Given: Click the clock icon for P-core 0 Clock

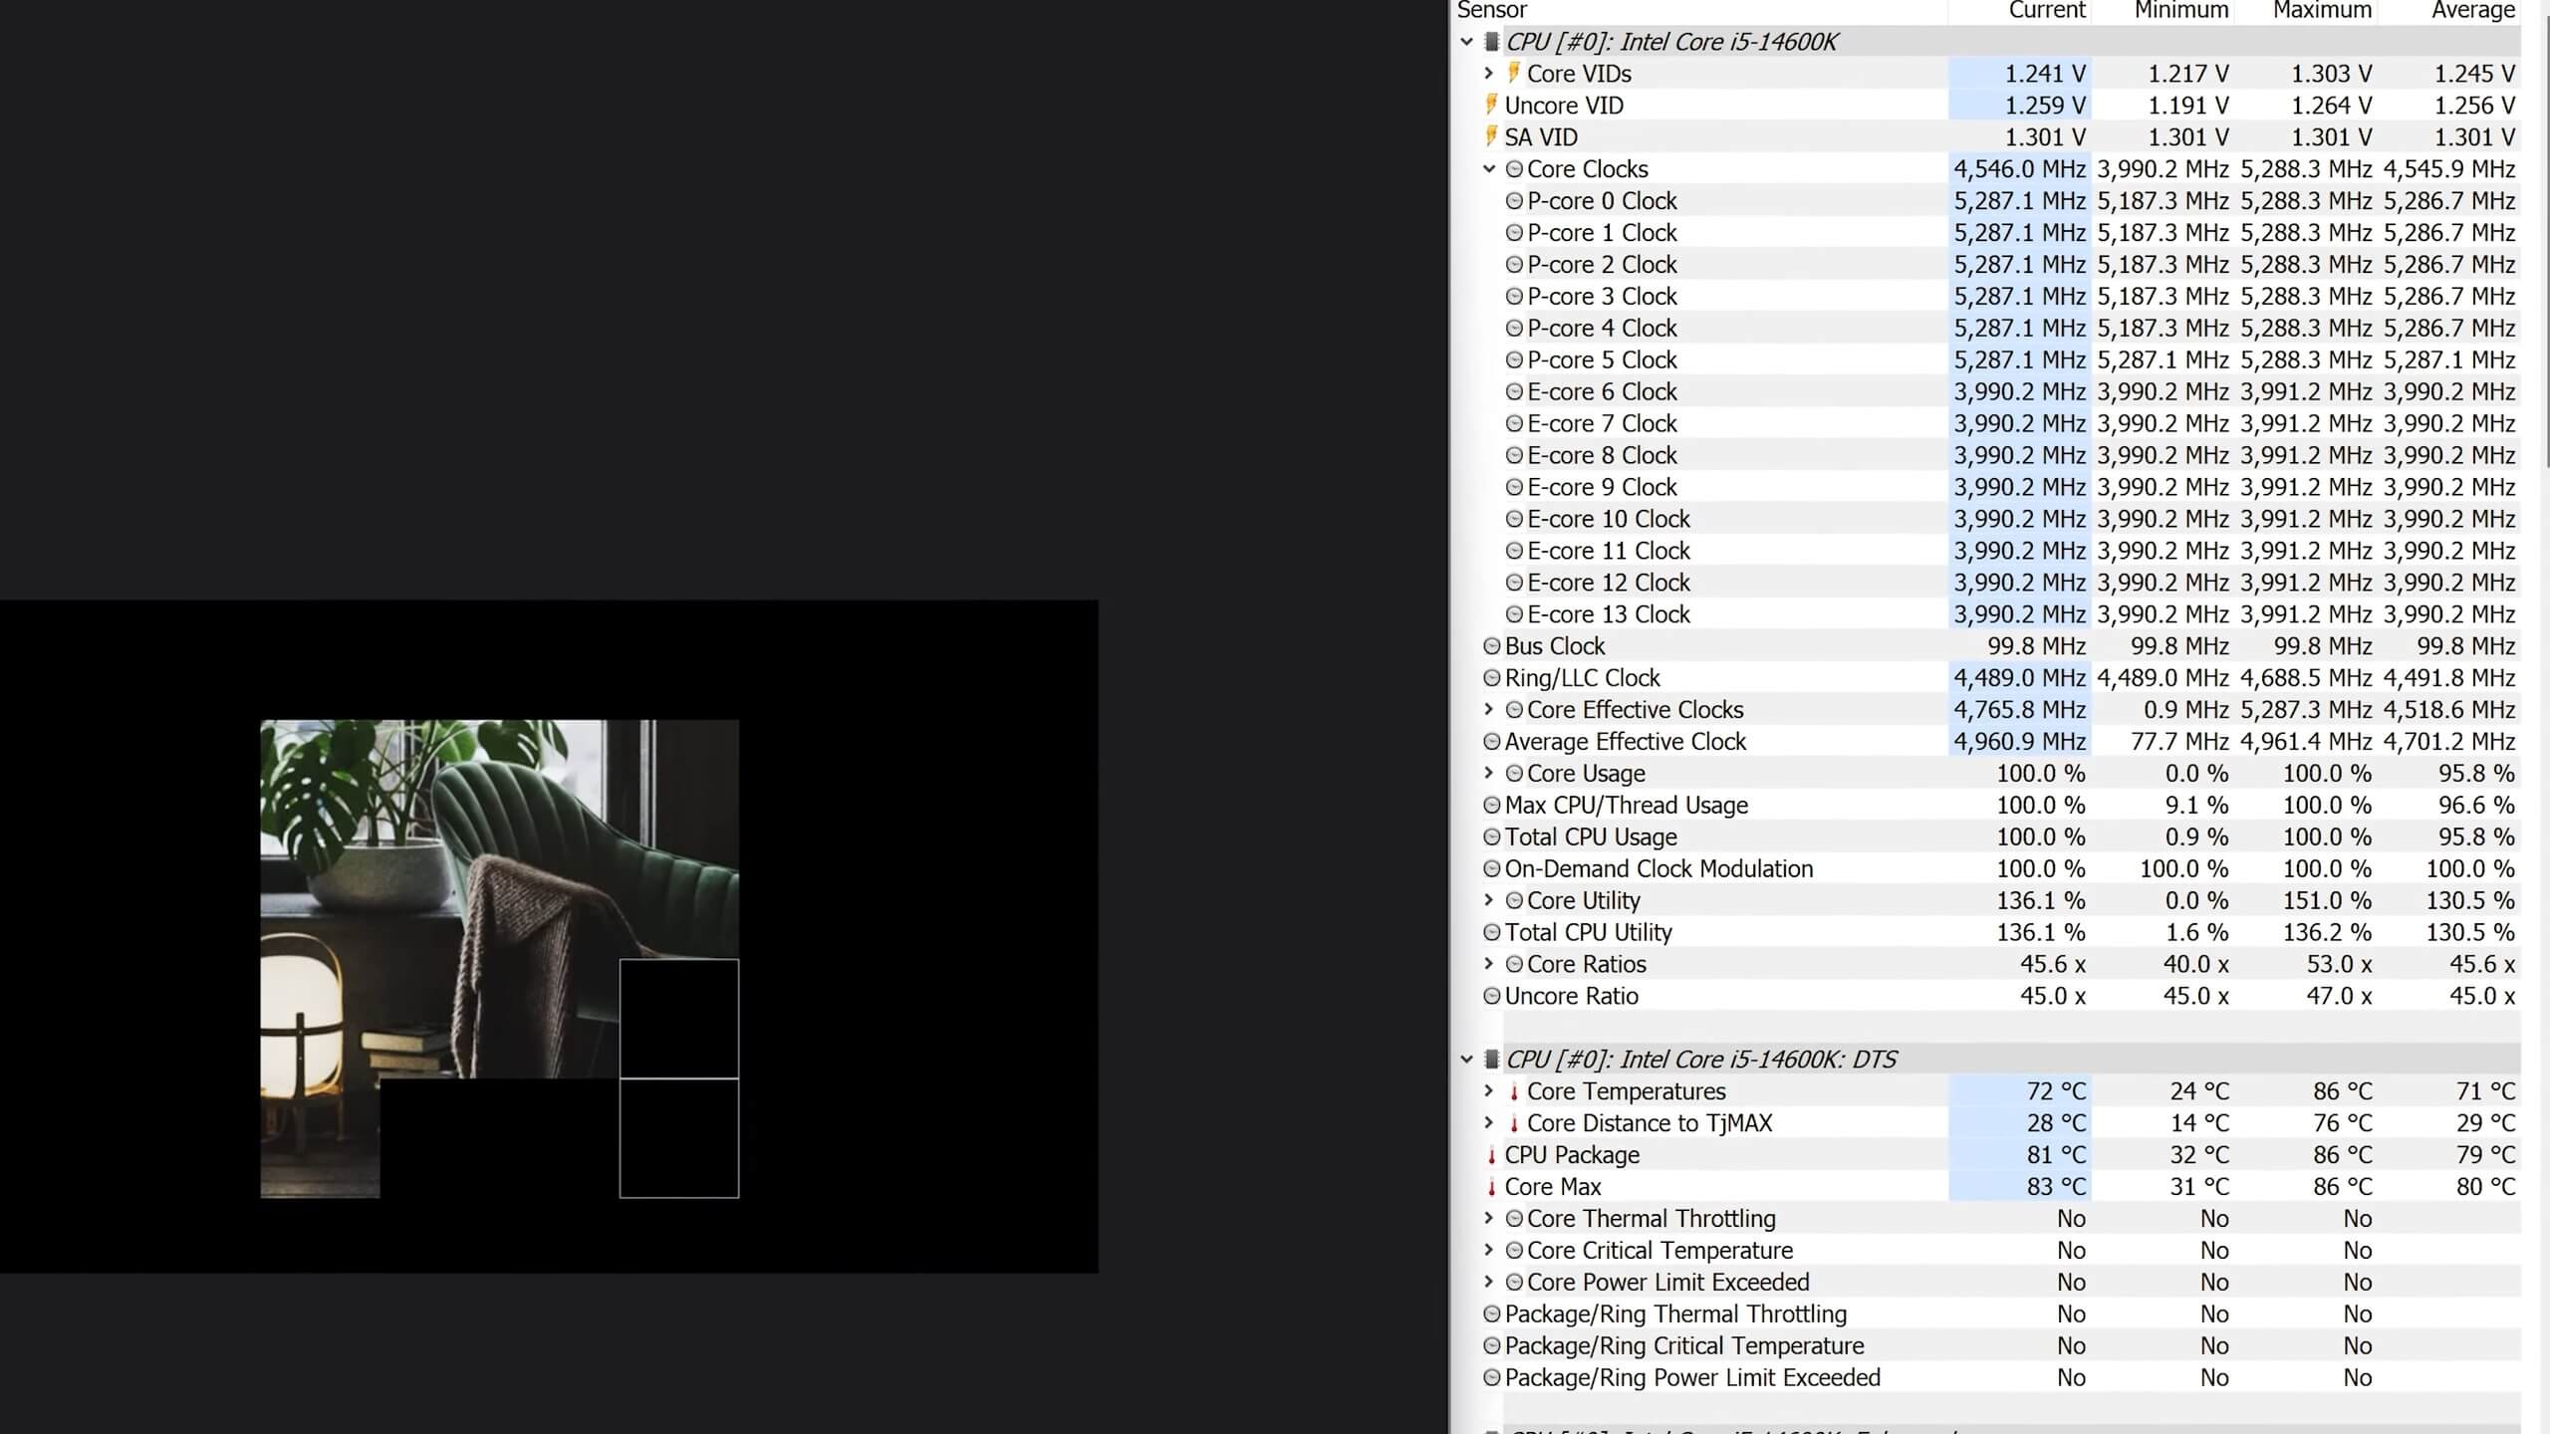Looking at the screenshot, I should point(1514,201).
